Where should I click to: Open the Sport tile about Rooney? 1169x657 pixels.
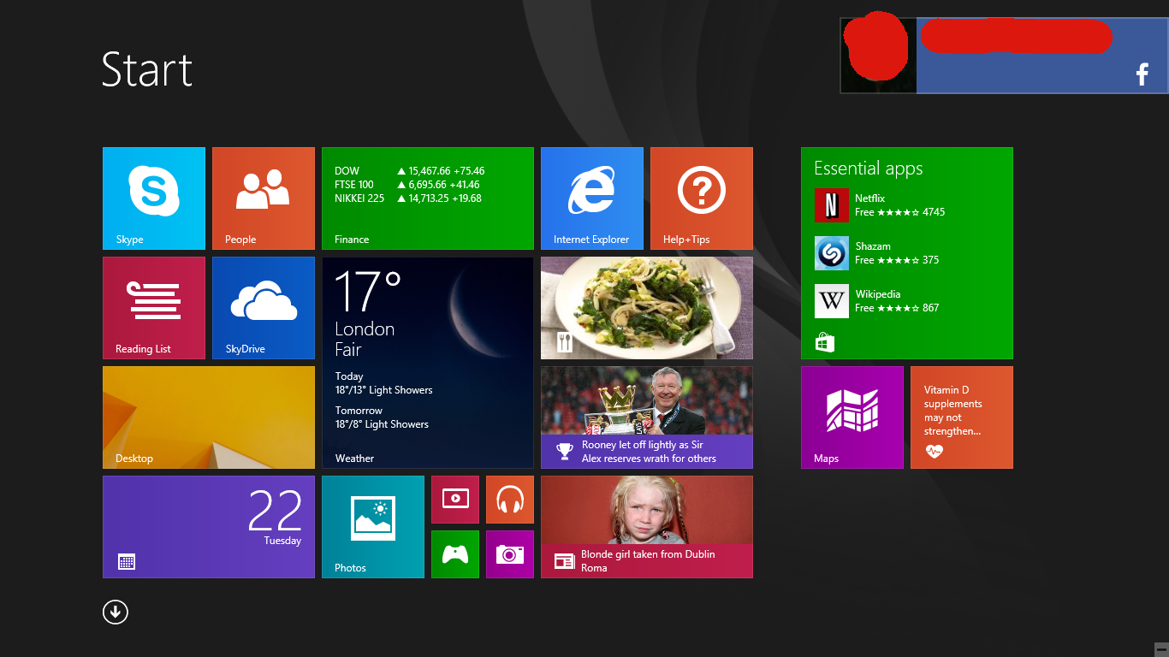point(647,417)
